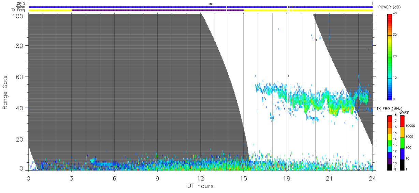Click the 'NOISE' legend title
This screenshot has width=419, height=193.
(404, 113)
